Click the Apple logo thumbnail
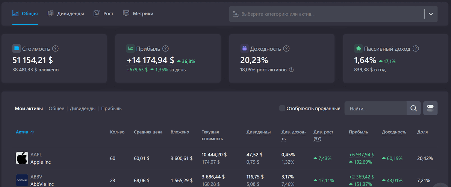 coord(22,158)
